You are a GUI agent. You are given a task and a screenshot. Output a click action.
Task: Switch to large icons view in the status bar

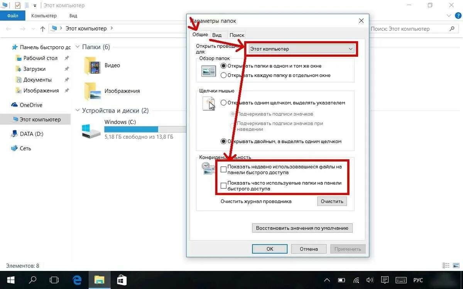pos(456,265)
